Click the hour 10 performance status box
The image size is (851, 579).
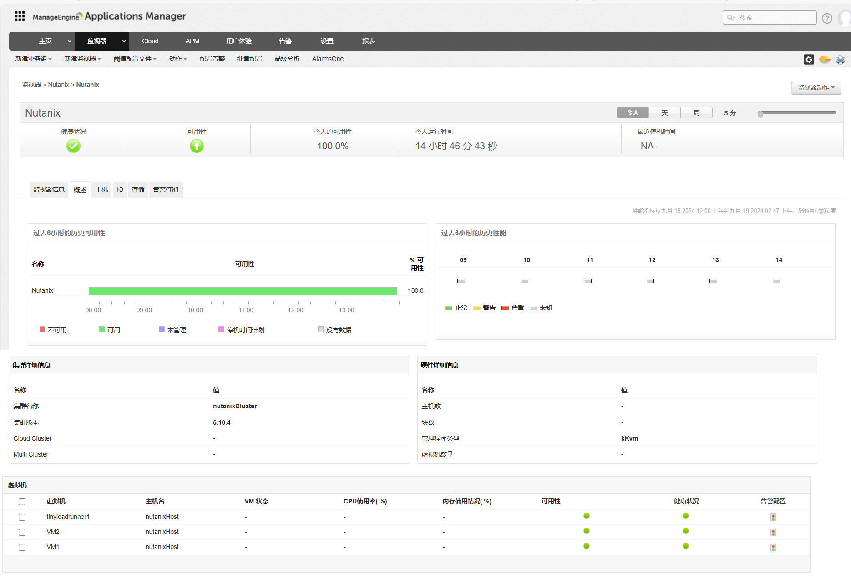coord(524,281)
